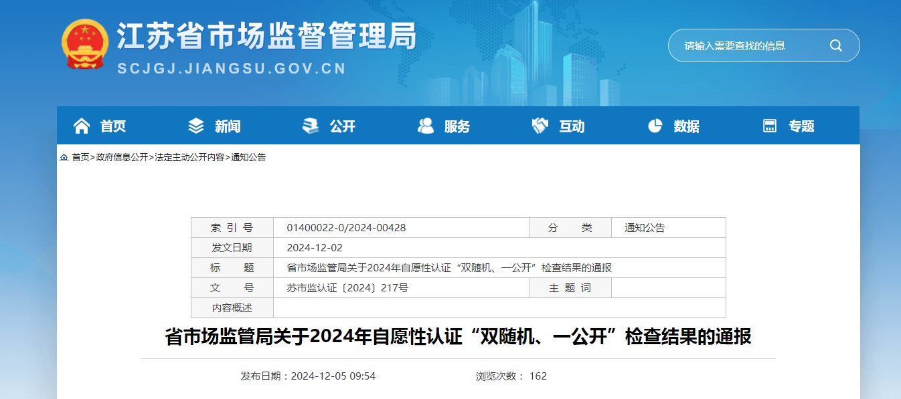Go to the 公开 menu section

tap(343, 126)
